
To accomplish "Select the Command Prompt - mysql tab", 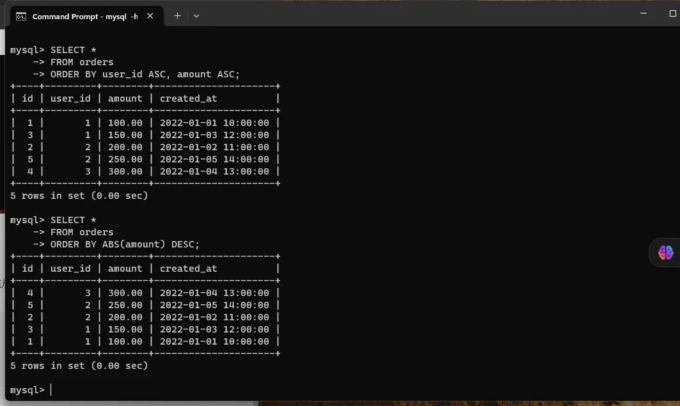I will coord(84,16).
